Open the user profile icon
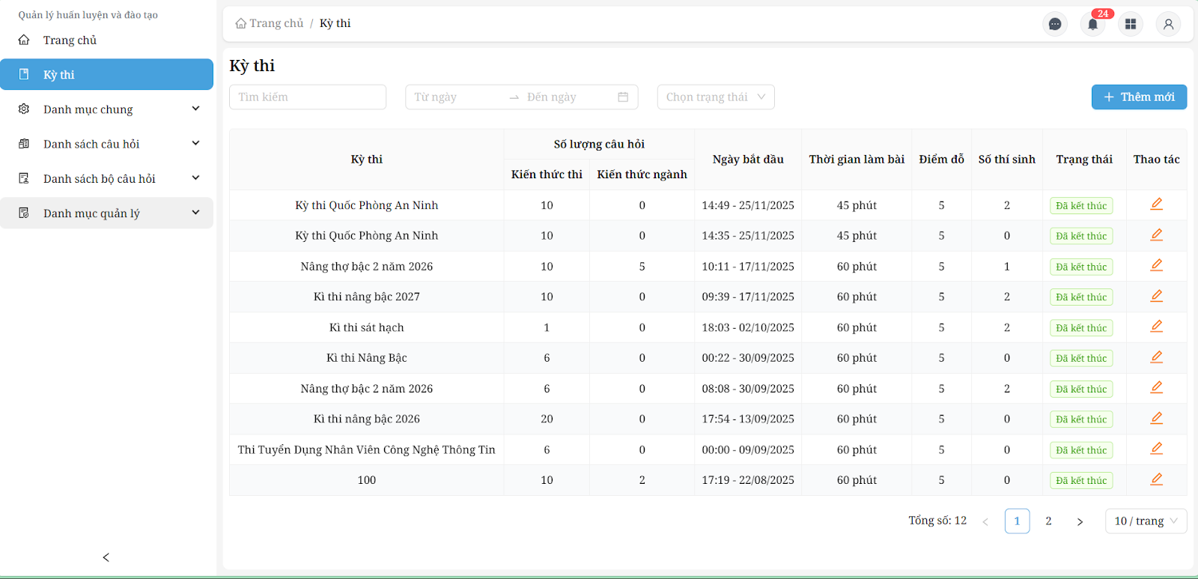This screenshot has width=1198, height=579. click(1168, 24)
